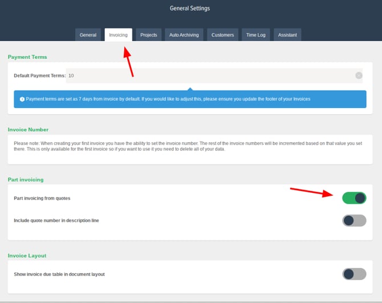Select the Invoicing tab
Image resolution: width=382 pixels, height=303 pixels.
pos(119,35)
